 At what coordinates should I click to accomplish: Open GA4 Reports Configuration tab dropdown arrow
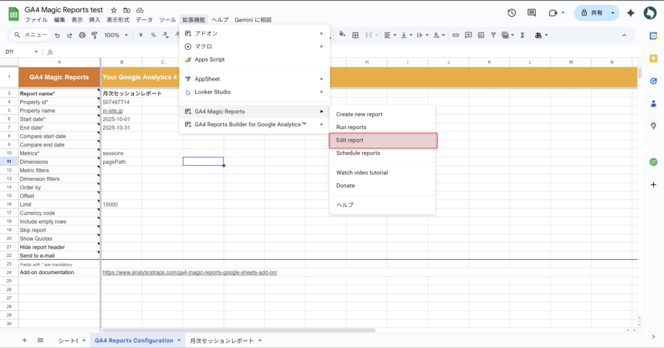(179, 340)
